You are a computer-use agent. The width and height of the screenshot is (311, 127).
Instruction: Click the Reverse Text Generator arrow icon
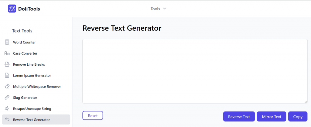coord(7,120)
